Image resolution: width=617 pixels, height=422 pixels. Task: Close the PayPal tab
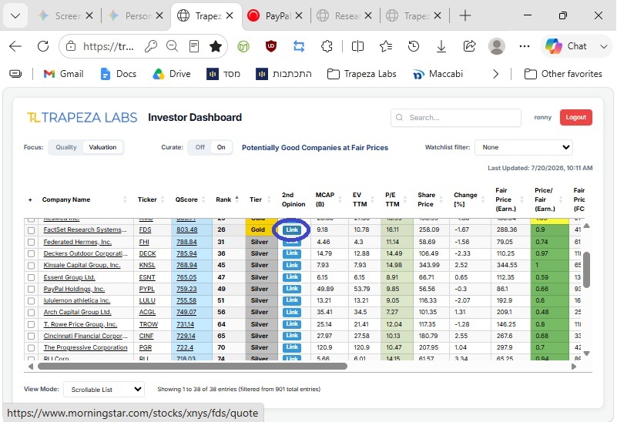[x=299, y=15]
